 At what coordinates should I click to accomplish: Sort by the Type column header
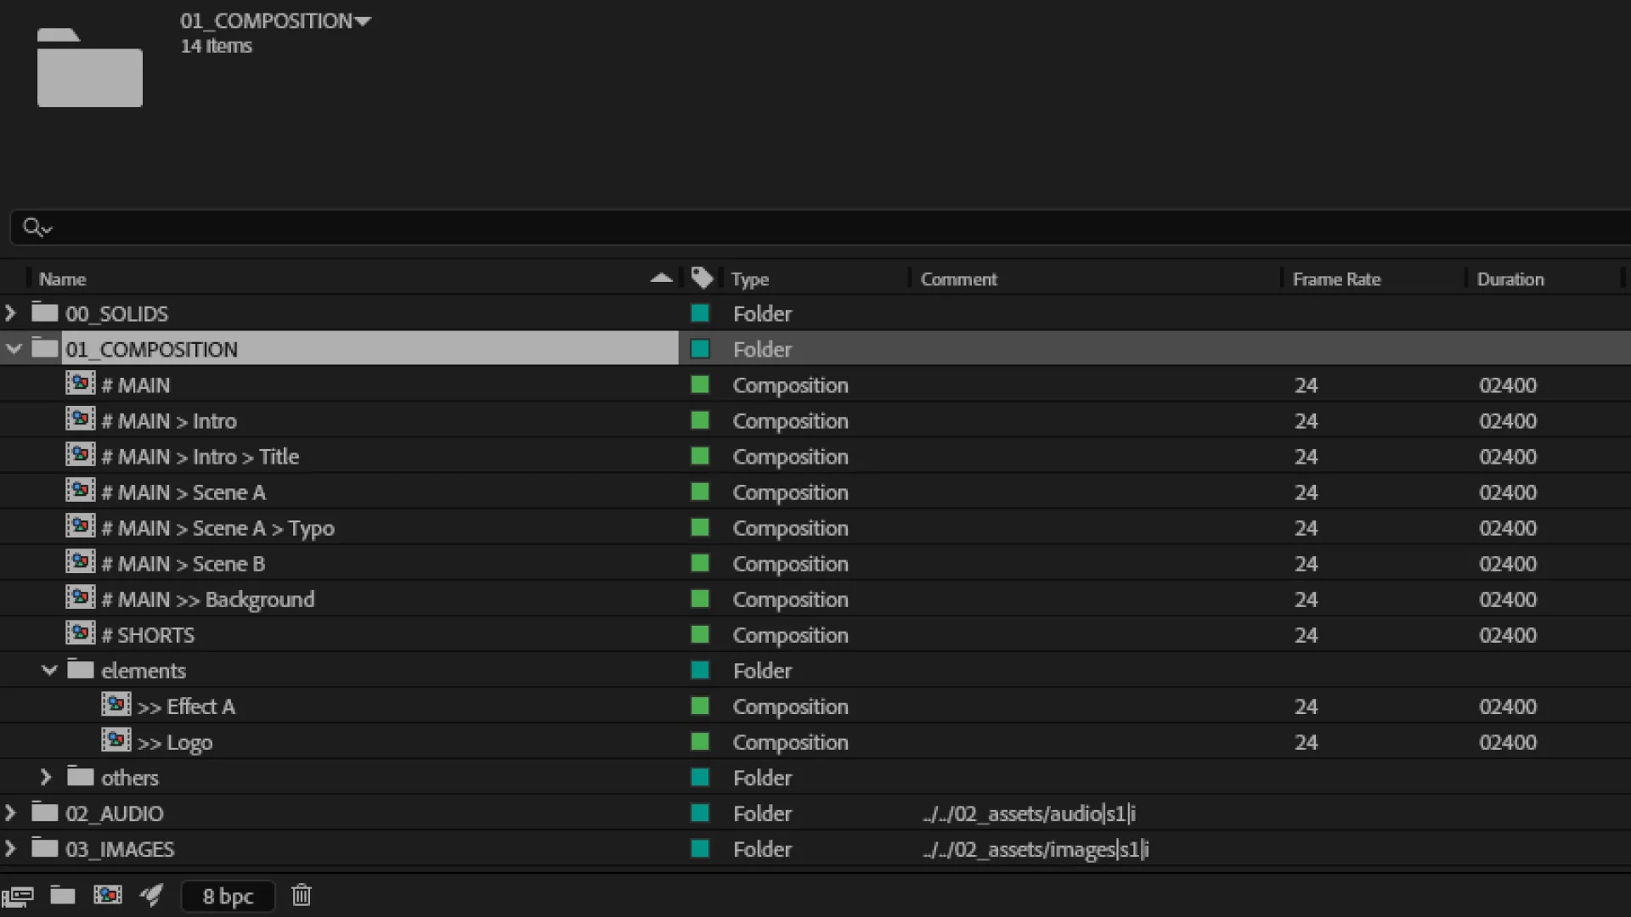(749, 279)
